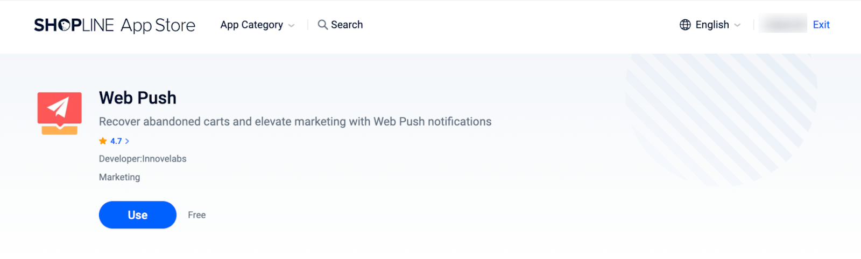
Task: Click the Developer Innovelabs text
Action: click(143, 159)
